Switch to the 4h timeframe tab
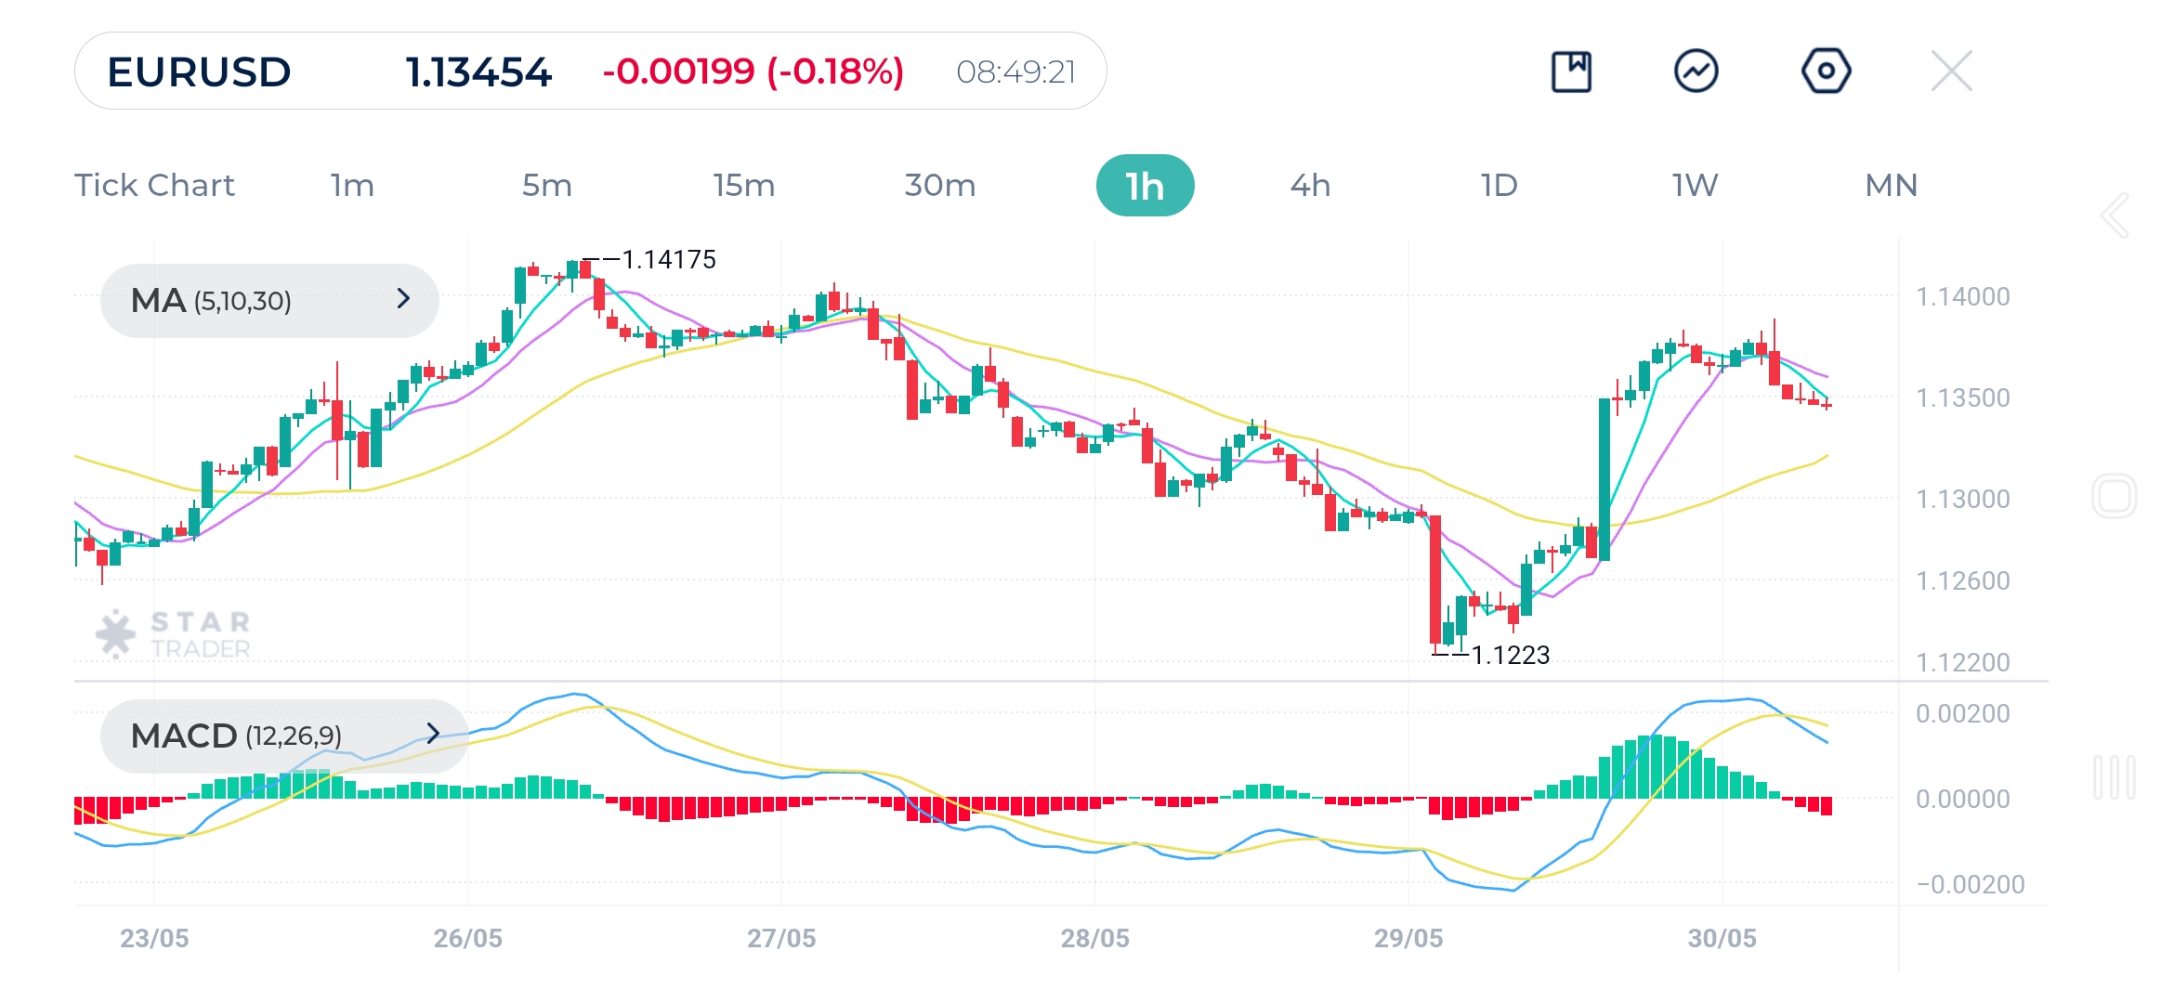The height and width of the screenshot is (1003, 2174). click(1311, 186)
